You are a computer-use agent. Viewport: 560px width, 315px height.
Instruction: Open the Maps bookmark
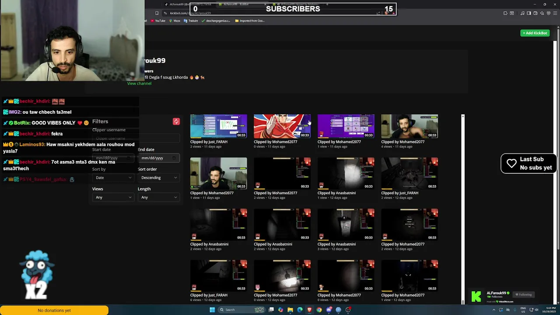(x=175, y=21)
